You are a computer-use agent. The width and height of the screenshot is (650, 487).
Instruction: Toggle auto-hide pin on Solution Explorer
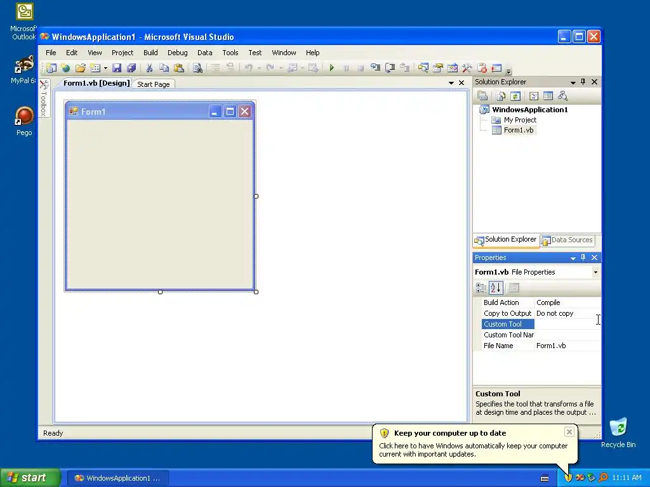583,82
